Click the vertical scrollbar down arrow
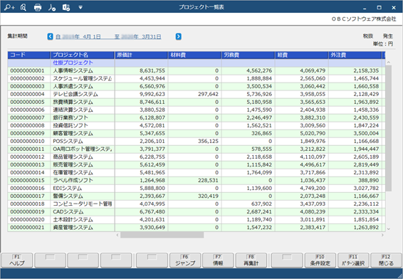Image resolution: width=403 pixels, height=279 pixels. (388, 228)
